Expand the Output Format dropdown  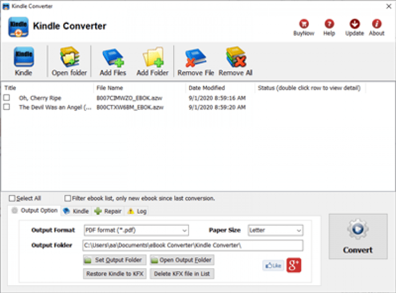[136, 230]
